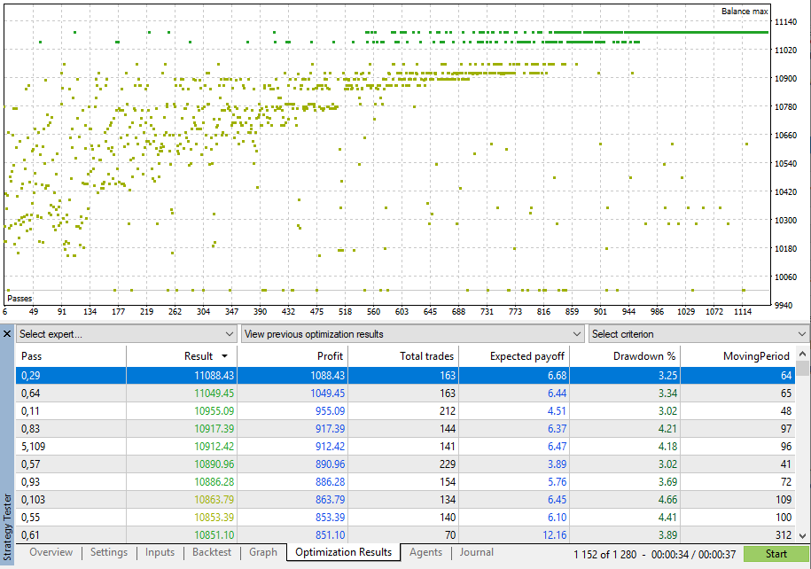This screenshot has width=811, height=569.
Task: Sort results by Profit column header
Action: 293,356
